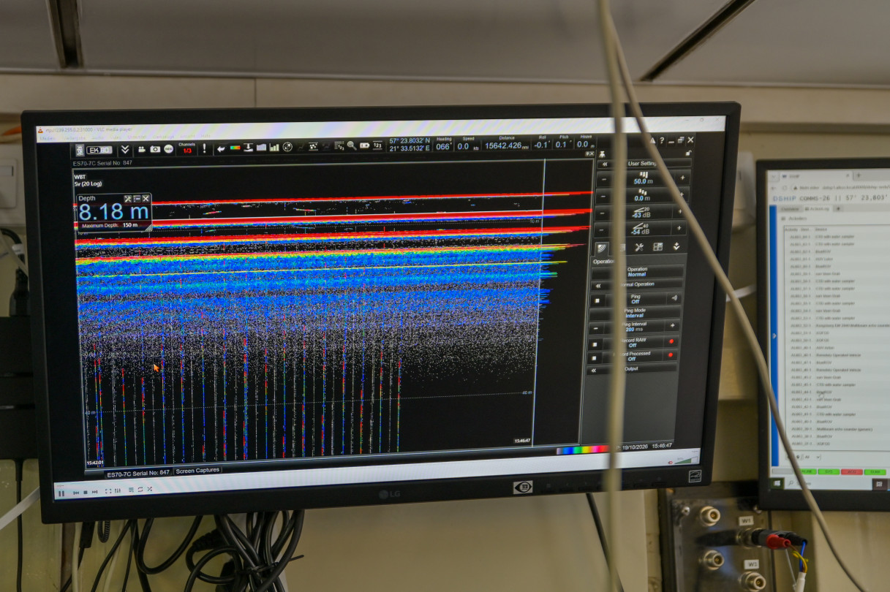
Task: Open the Channels 1/3 selector
Action: pos(187,148)
